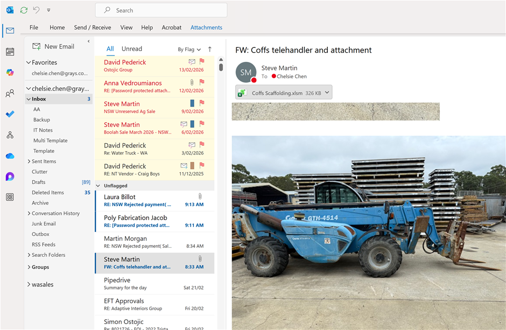Viewport: 506px width, 330px height.
Task: Toggle the flag on the David Pederick Ostojic Group email
Action: pos(202,62)
